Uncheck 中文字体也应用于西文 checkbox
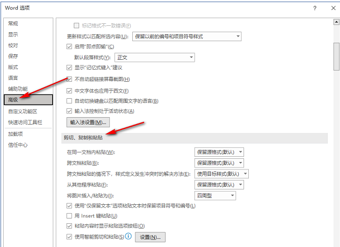 click(69, 91)
